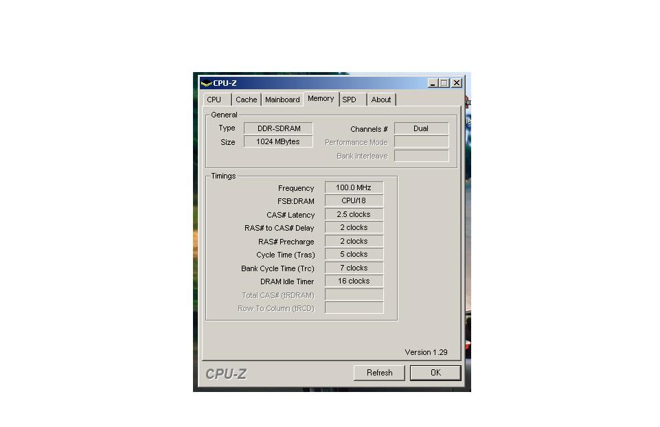660x427 pixels.
Task: Click the Version 1.29 text
Action: pyautogui.click(x=426, y=352)
